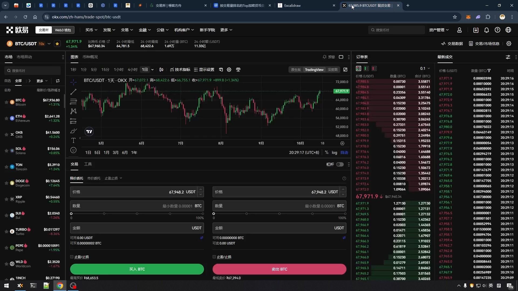This screenshot has height=291, width=518.
Task: Select the crosshair cursor drawing tool
Action: tap(73, 82)
